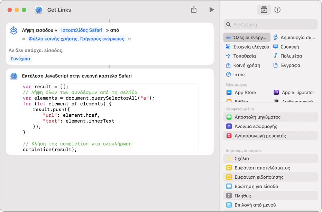
Task: Add Αναπαραγωγή μουσικής action
Action: point(270,135)
